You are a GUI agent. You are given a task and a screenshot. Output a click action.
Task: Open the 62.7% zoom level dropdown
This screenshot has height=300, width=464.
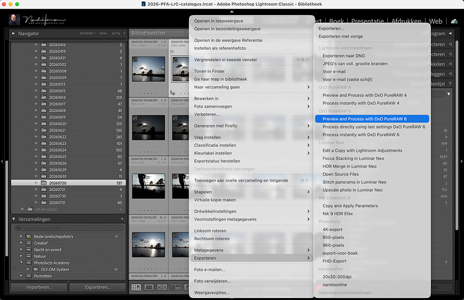pos(118,33)
